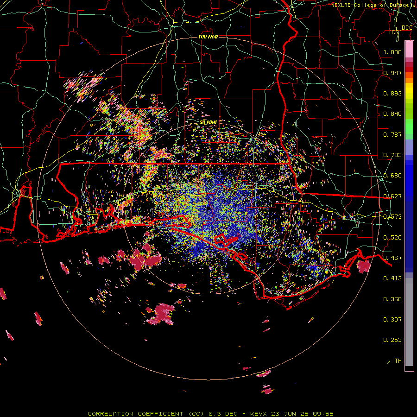The image size is (417, 417).
Task: Select the 0.307 scale value
Action: 392,320
